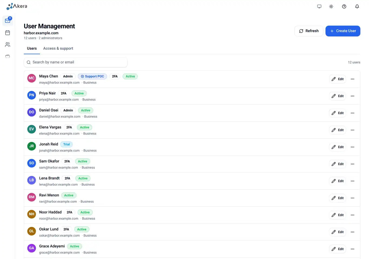Edit Lena Brandt's account
369x259 pixels.
[x=337, y=181]
